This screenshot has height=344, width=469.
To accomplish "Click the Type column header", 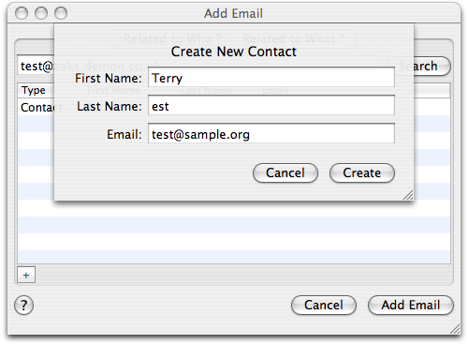I will click(36, 90).
